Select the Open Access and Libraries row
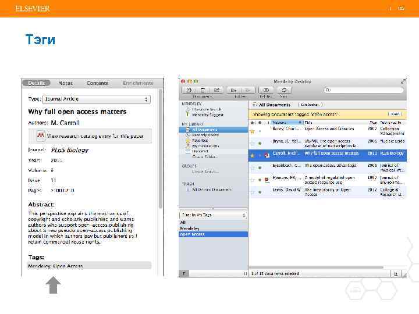 [328, 131]
